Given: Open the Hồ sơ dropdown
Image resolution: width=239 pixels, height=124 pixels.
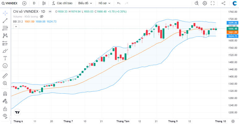Looking at the screenshot, I should pyautogui.click(x=105, y=3).
